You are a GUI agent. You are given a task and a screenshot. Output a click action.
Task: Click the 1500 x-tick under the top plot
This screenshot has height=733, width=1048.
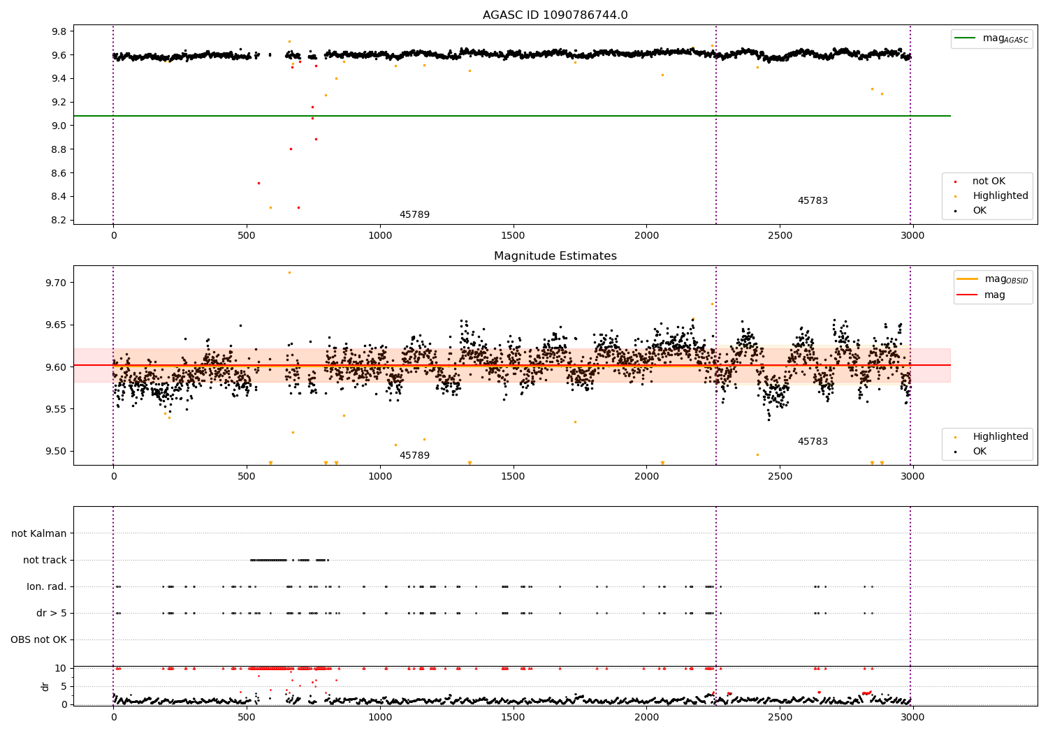[514, 236]
